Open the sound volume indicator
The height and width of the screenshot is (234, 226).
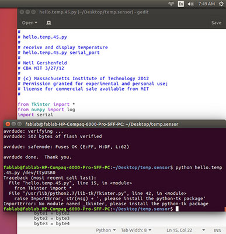point(190,4)
